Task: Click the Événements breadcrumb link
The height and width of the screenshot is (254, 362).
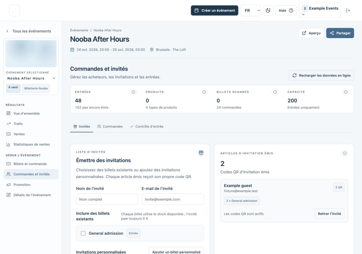Action: click(x=79, y=30)
